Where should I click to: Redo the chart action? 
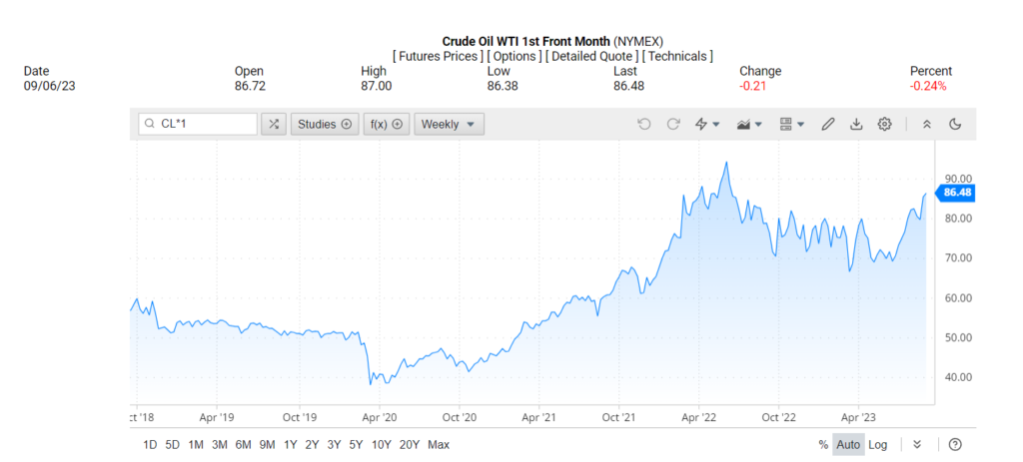673,124
